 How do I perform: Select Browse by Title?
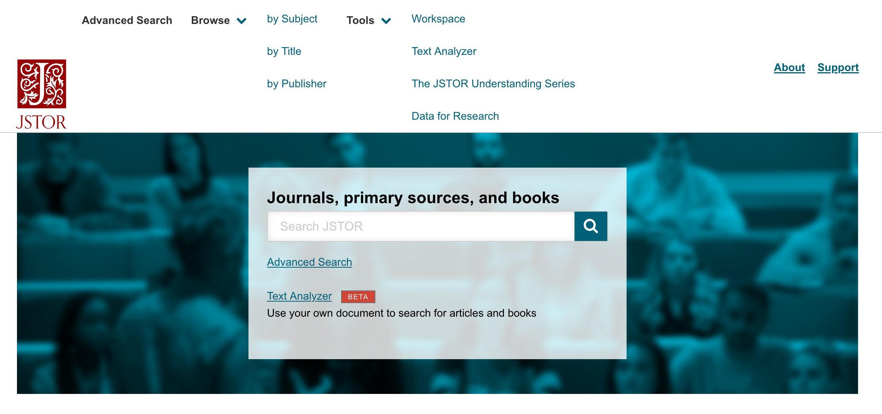284,51
